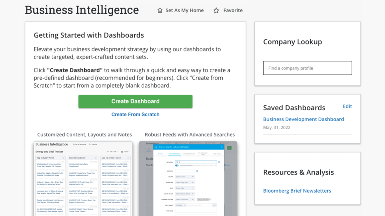
Task: Switch to the U.S. Appellate Courts tab
Action: [x=188, y=154]
